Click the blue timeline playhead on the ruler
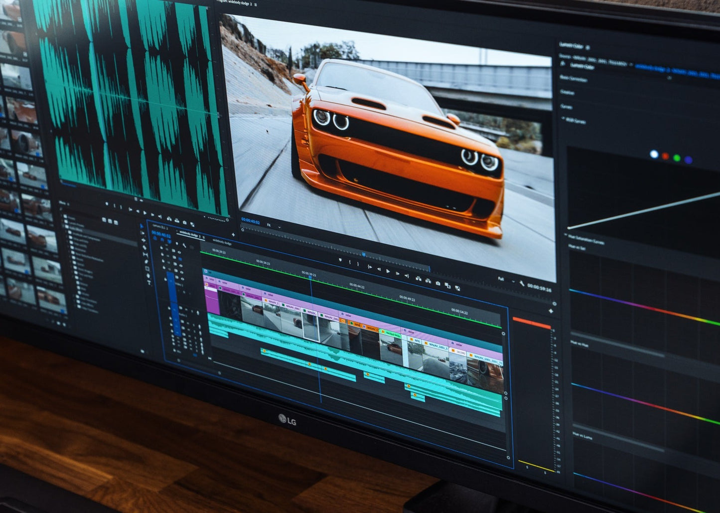 click(x=310, y=277)
